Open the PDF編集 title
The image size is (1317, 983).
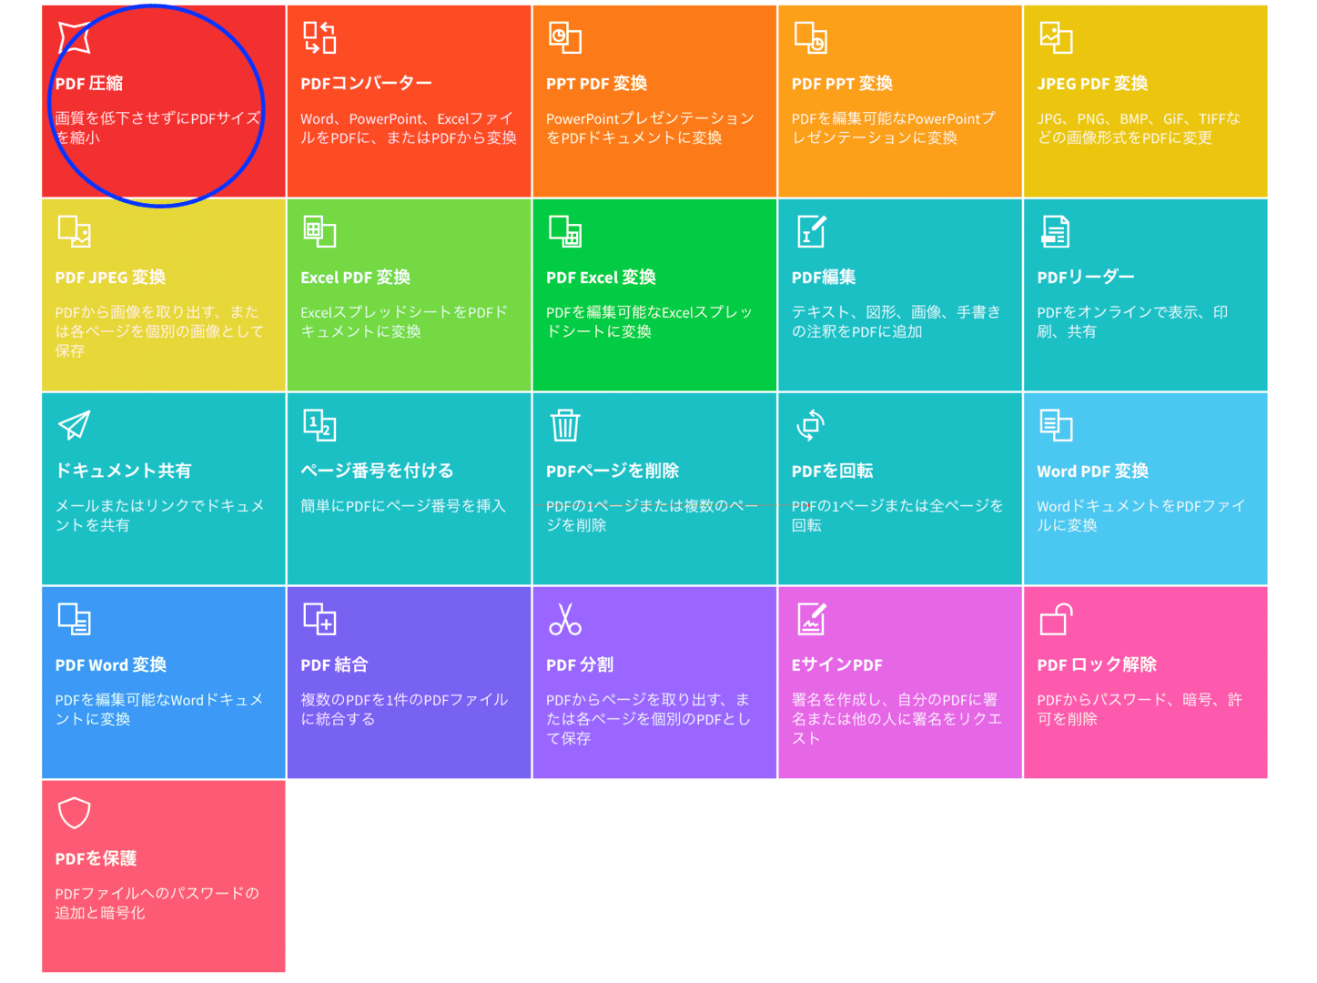click(824, 278)
